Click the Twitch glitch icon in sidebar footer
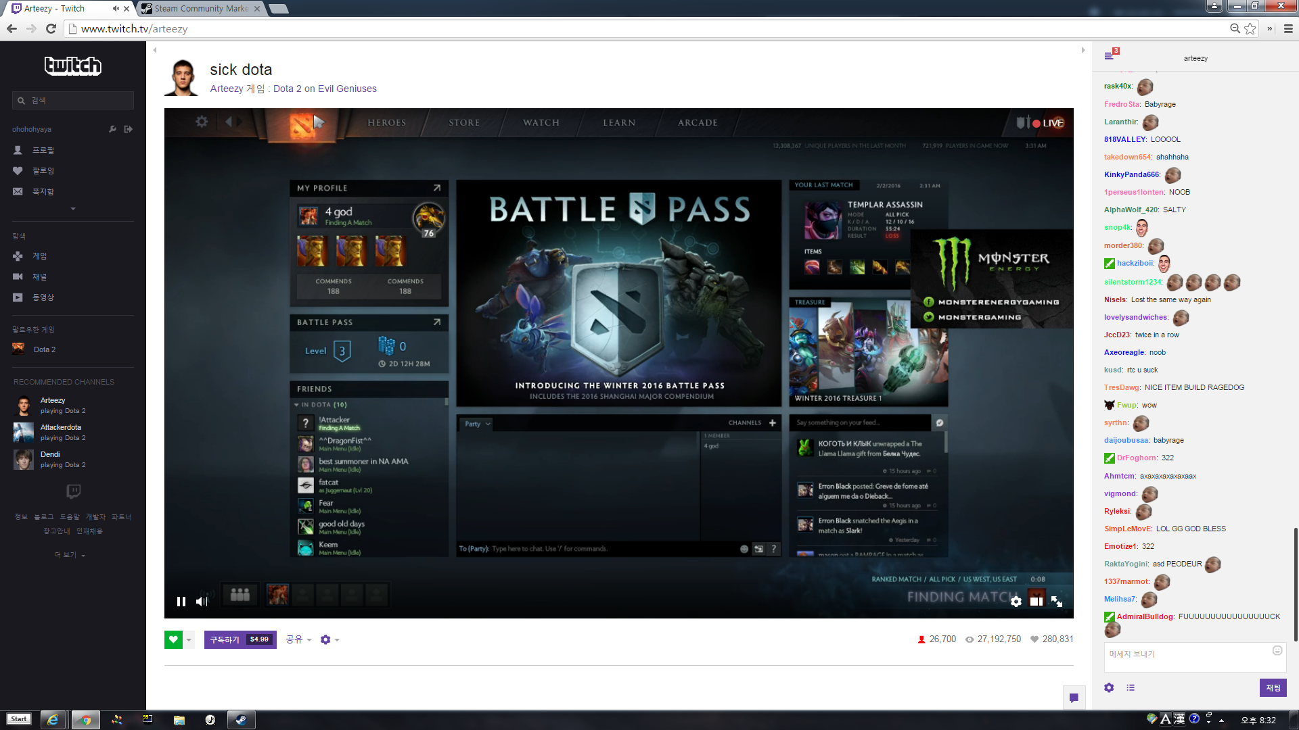Viewport: 1299px width, 730px height. click(x=74, y=491)
